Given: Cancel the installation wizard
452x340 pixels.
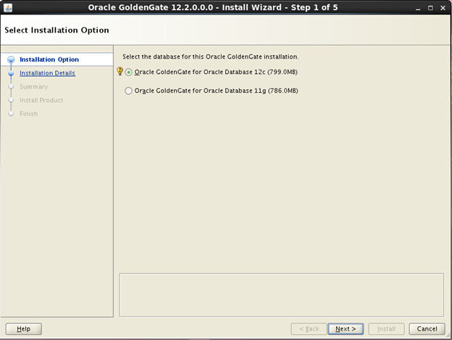Looking at the screenshot, I should (x=427, y=328).
